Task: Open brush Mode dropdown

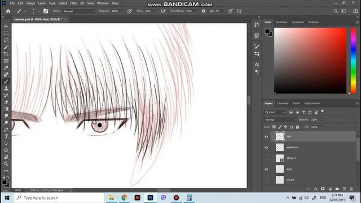Action: pyautogui.click(x=78, y=11)
